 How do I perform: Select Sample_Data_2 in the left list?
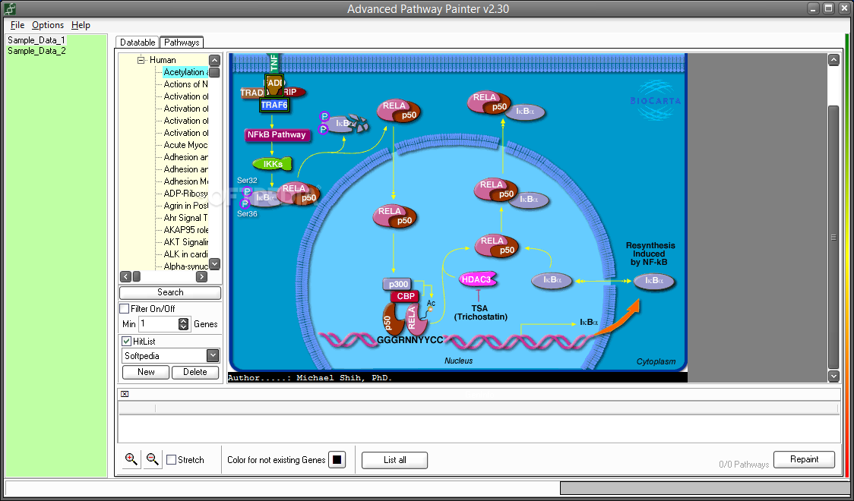pos(36,51)
